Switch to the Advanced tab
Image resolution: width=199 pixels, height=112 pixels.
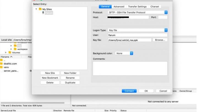pos(119,7)
